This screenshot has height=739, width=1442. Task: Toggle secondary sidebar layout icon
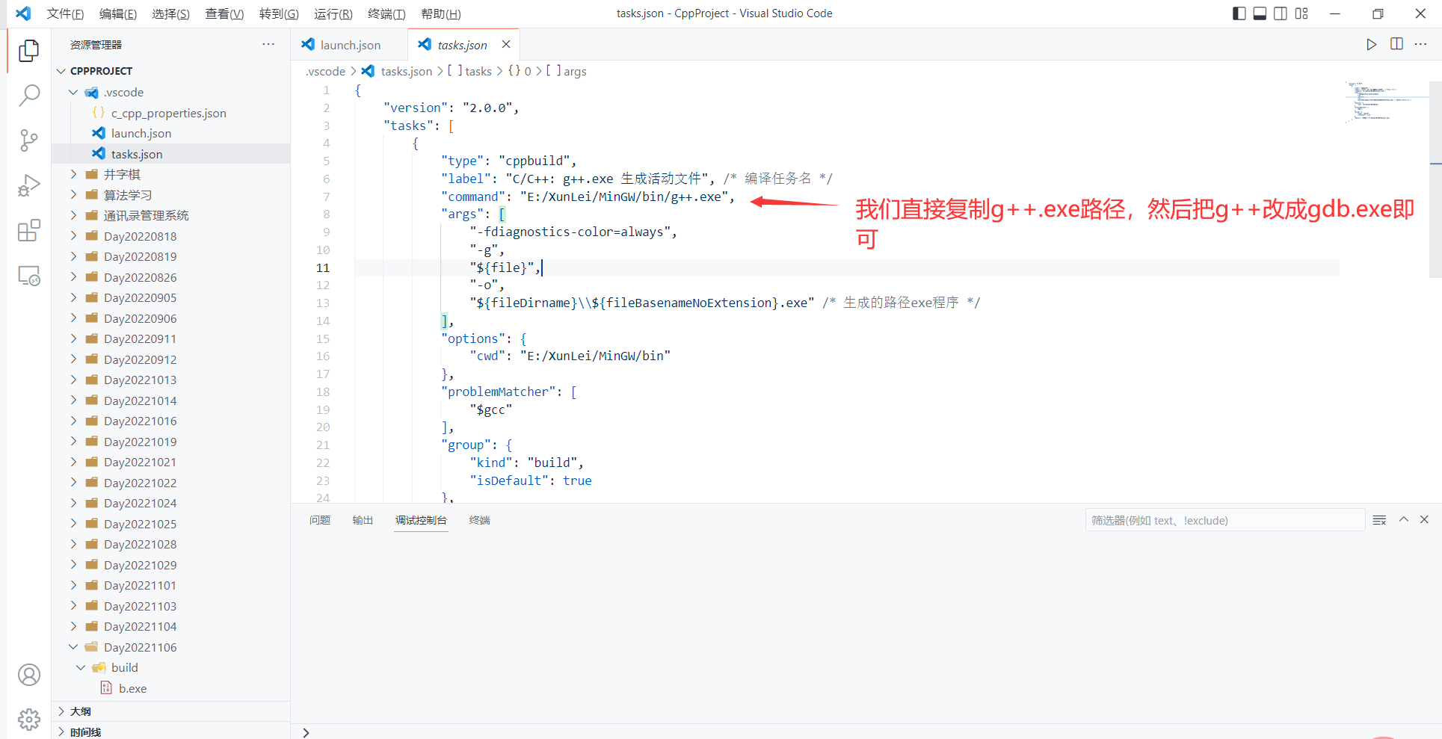(x=1281, y=13)
